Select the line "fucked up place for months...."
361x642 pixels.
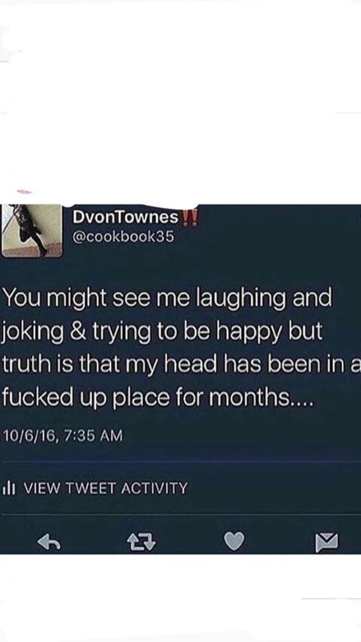tap(158, 397)
